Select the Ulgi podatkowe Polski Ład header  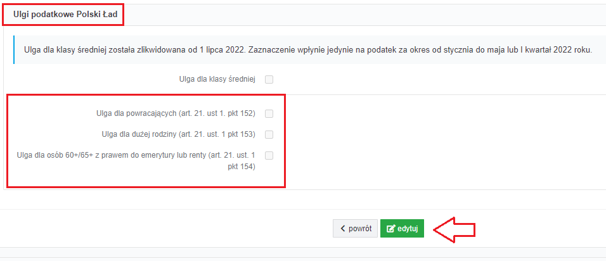point(63,15)
